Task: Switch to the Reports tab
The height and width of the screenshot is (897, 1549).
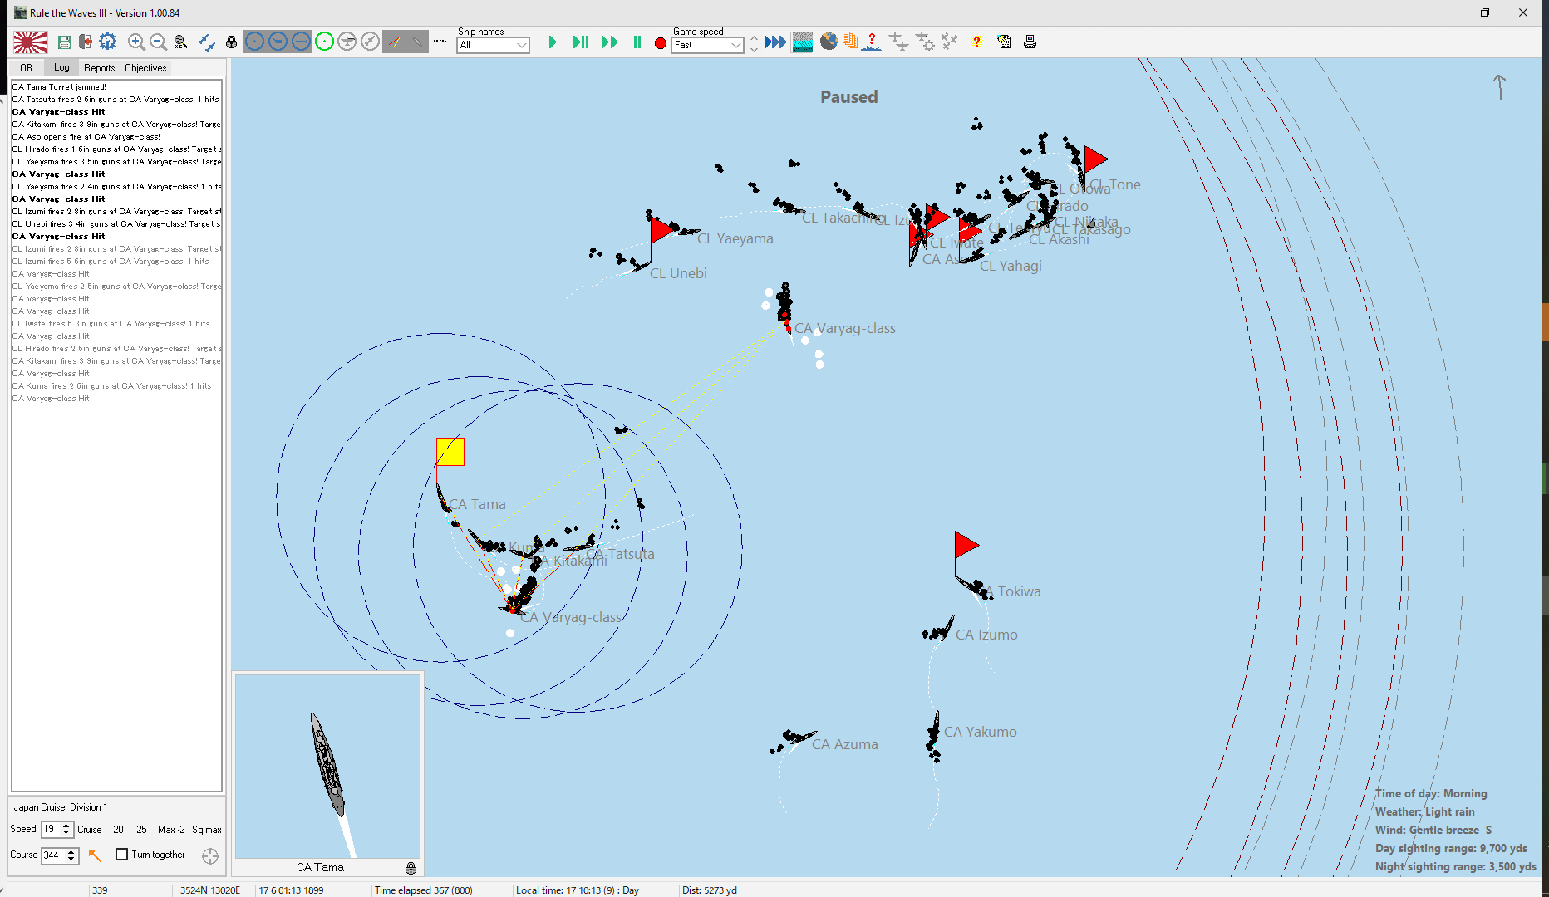Action: [99, 68]
